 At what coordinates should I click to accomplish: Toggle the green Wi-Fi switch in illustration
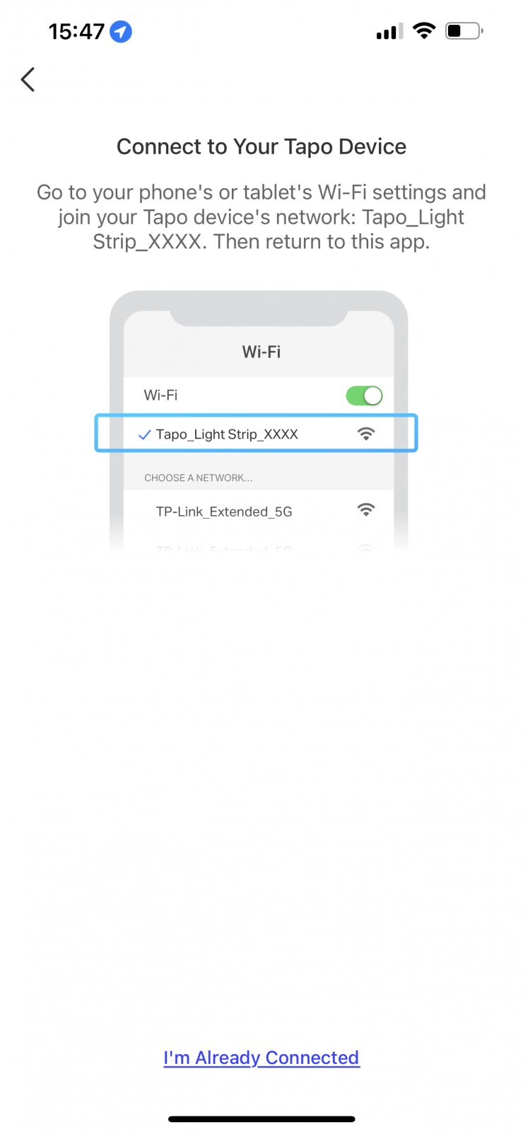tap(364, 395)
